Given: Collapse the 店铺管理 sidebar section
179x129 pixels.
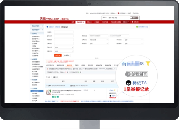Looking at the screenshot, I should (x=31, y=59).
